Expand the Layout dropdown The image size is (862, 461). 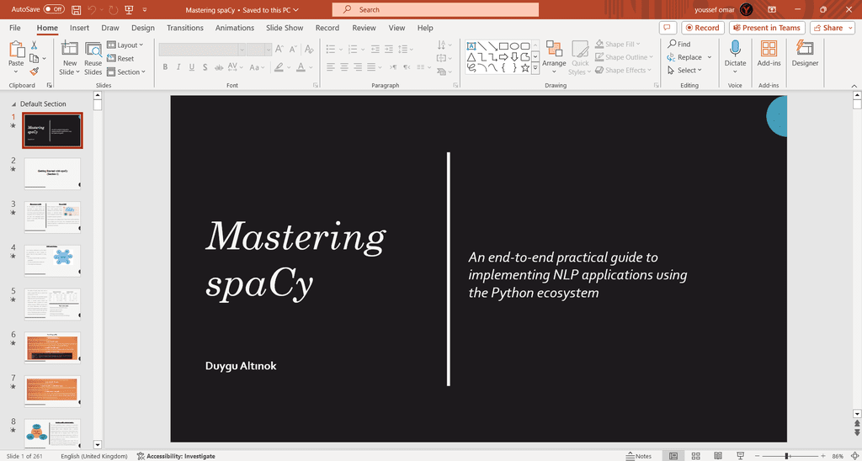coord(125,45)
